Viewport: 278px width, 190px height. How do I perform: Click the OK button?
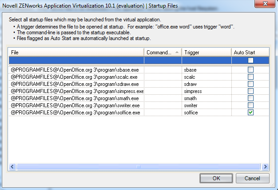(216, 178)
